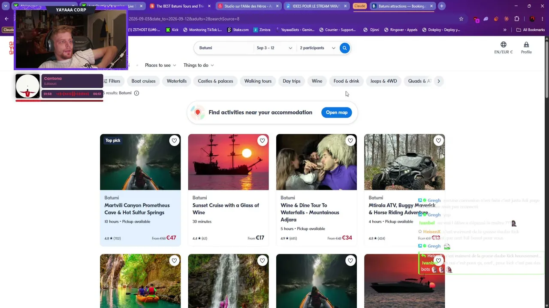Show the hidden bookmarks overflow chevron
Screen dimensions: 549x308
click(505, 30)
